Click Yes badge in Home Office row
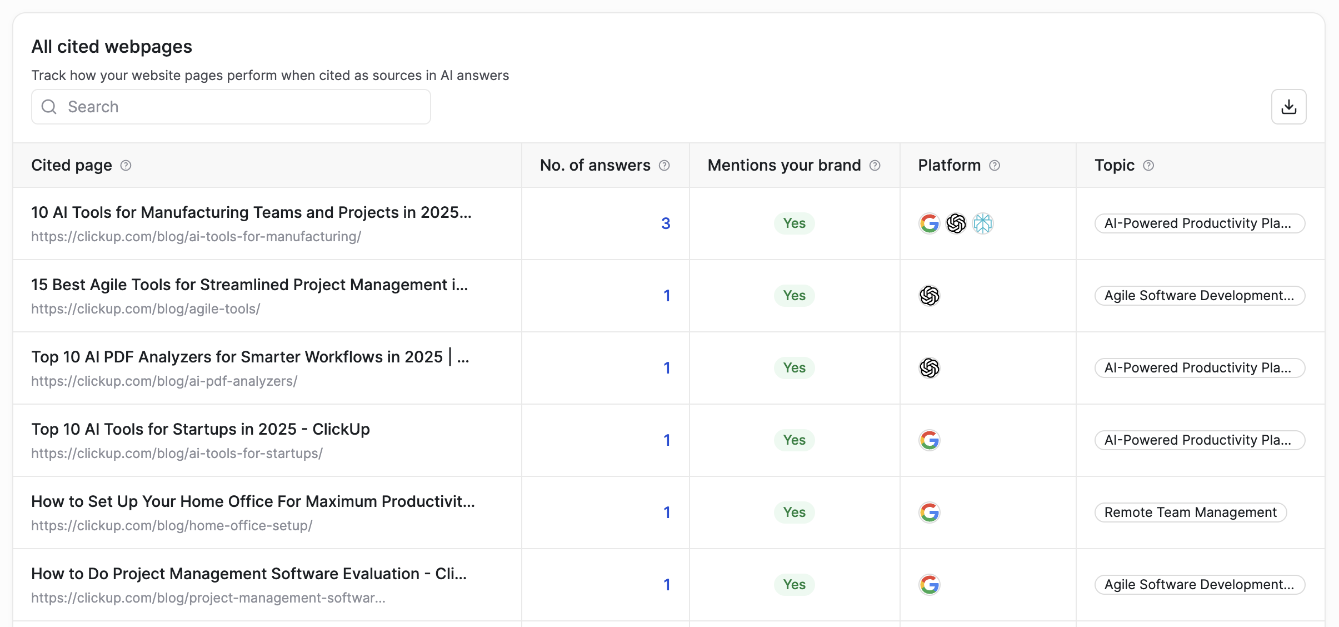Screen dimensions: 1339x627 point(795,512)
